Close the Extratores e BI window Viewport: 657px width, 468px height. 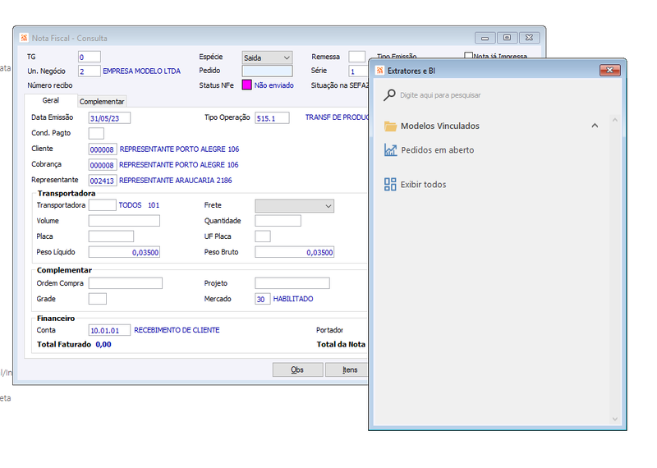(x=609, y=71)
